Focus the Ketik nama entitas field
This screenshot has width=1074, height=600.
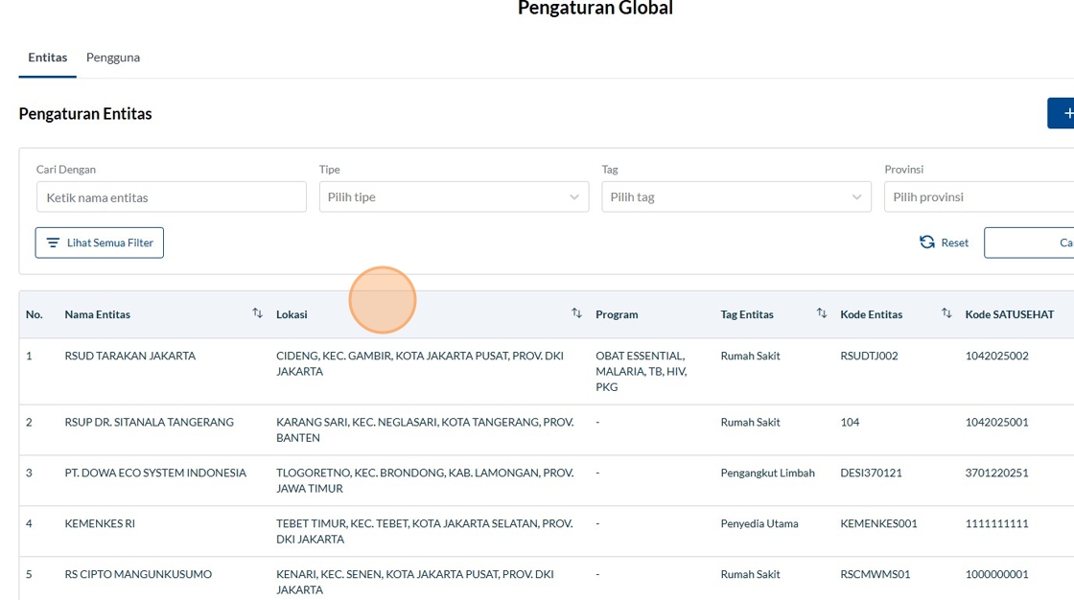pos(172,197)
